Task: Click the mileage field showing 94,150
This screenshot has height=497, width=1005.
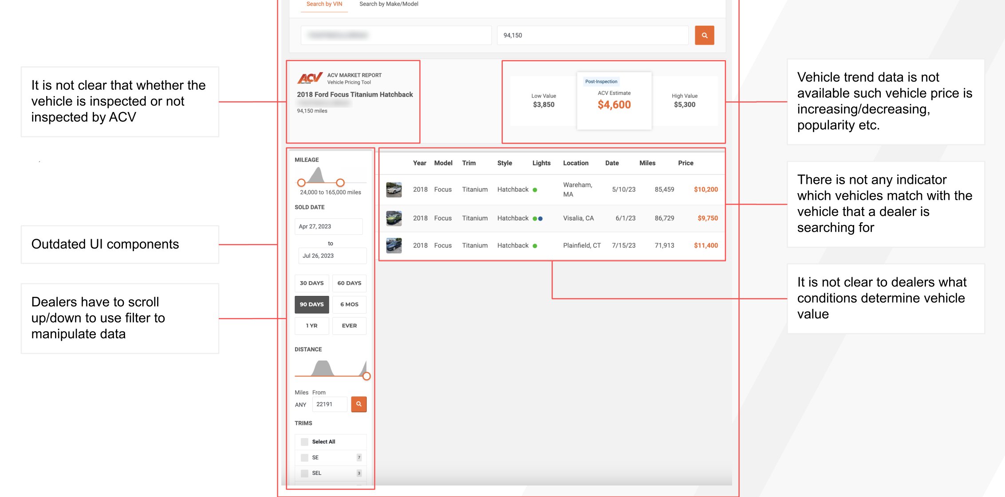Action: (x=592, y=35)
